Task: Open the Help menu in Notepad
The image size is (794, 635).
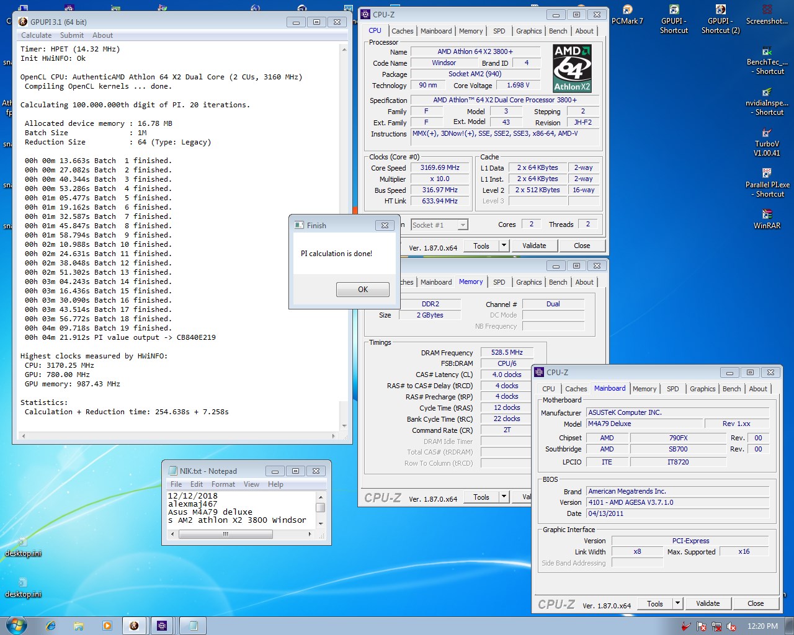Action: (x=275, y=484)
